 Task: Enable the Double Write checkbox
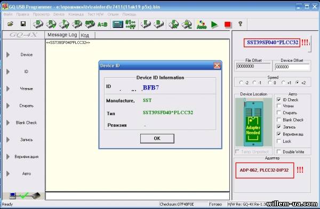pos(279,151)
